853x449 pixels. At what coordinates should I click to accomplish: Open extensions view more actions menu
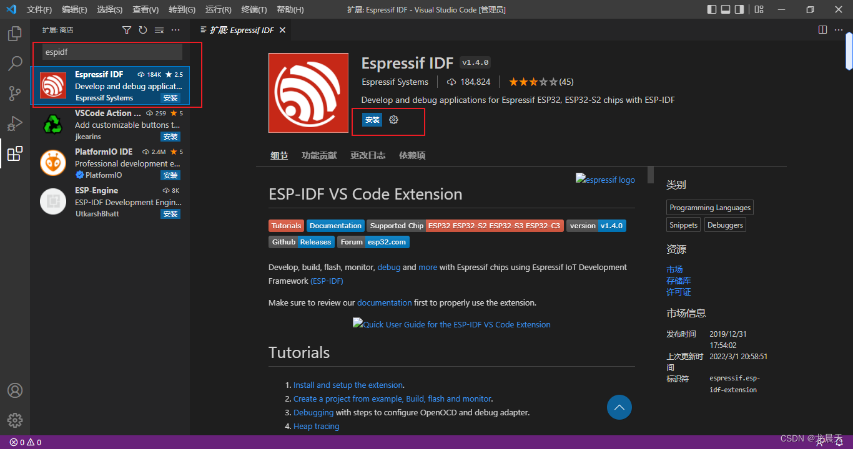pos(175,30)
